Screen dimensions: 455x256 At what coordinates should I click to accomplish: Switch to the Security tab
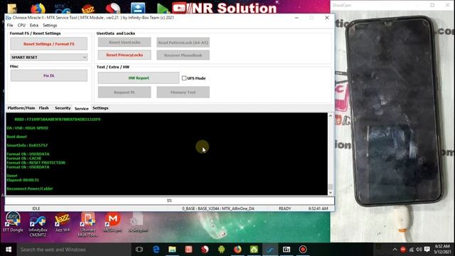pos(63,108)
